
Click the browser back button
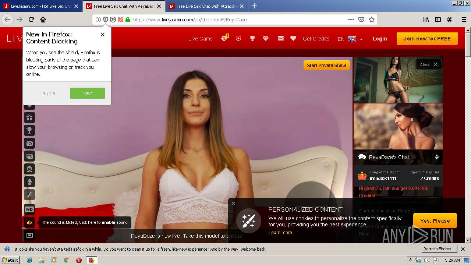[x=7, y=20]
